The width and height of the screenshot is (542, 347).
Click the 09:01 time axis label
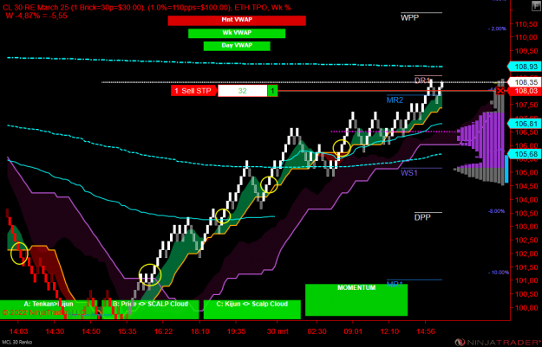tap(353, 331)
